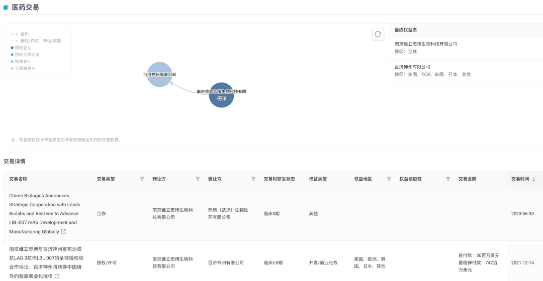Click the 首付款：30百万美元 amount text
543x281 pixels.
pos(479,255)
